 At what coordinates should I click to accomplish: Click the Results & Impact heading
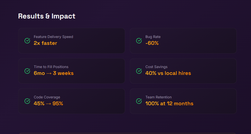pyautogui.click(x=47, y=16)
